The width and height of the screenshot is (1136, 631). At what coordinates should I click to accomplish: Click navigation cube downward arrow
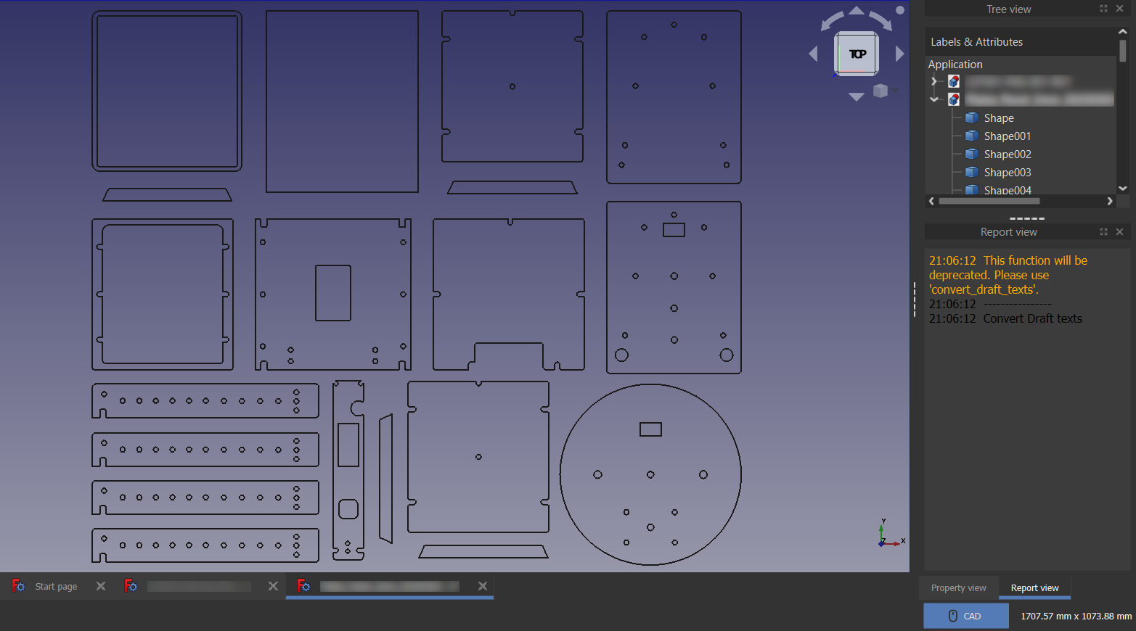857,96
